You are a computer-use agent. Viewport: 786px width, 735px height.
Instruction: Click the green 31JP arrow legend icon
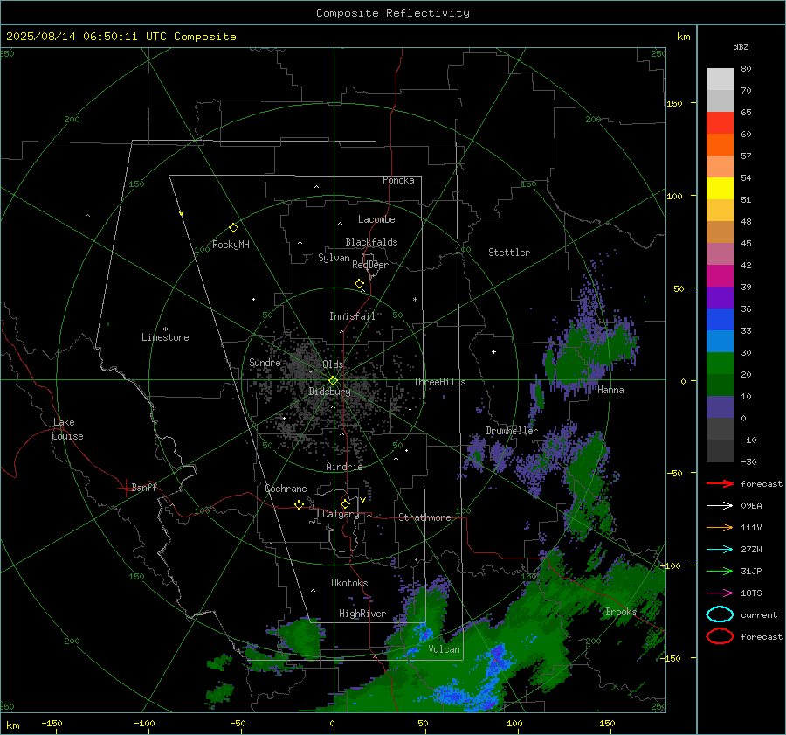click(x=720, y=571)
